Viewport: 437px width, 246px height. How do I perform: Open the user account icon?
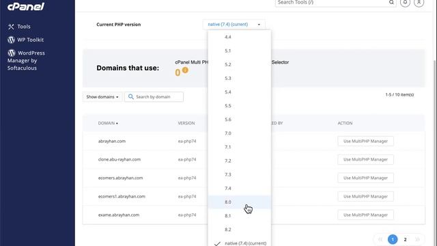pos(419,3)
